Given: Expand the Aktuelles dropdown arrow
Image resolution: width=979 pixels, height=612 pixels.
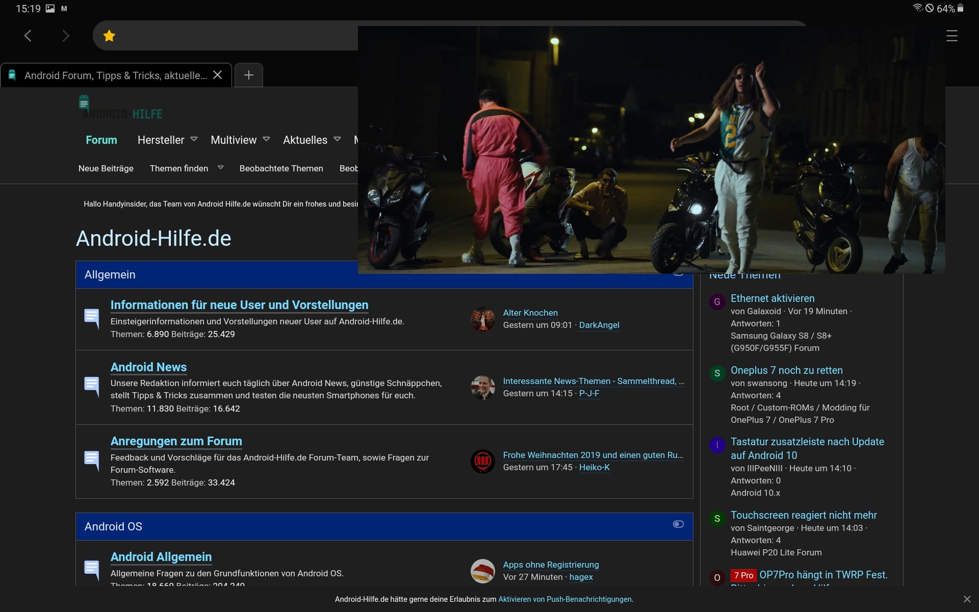Looking at the screenshot, I should (337, 139).
